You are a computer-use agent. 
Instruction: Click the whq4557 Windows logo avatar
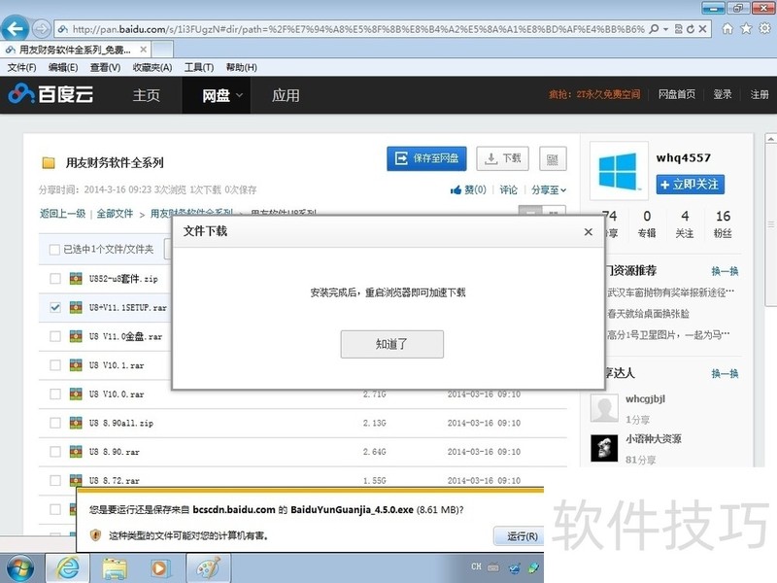[x=619, y=172]
